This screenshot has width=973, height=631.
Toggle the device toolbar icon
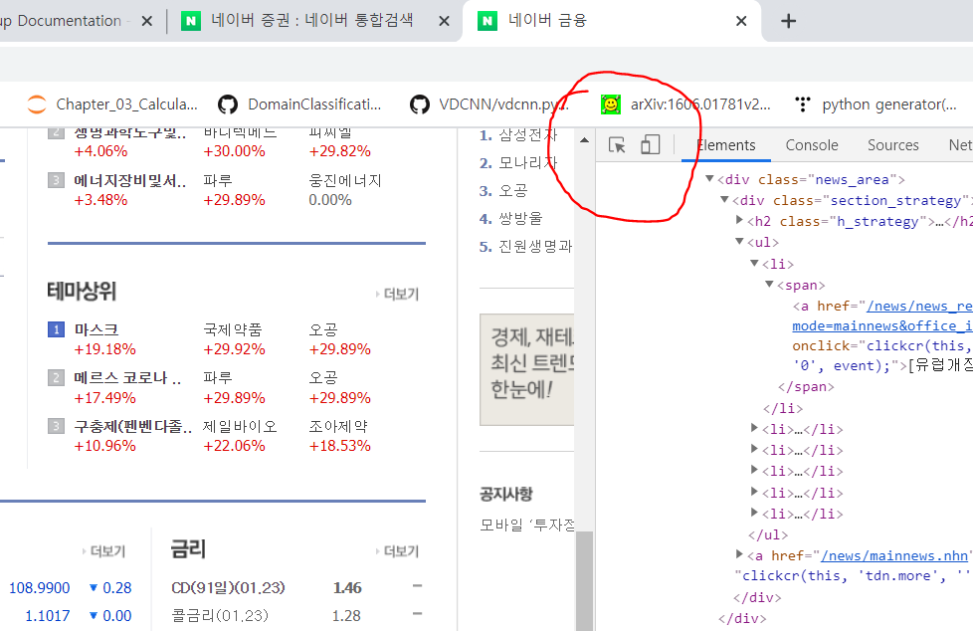[650, 144]
